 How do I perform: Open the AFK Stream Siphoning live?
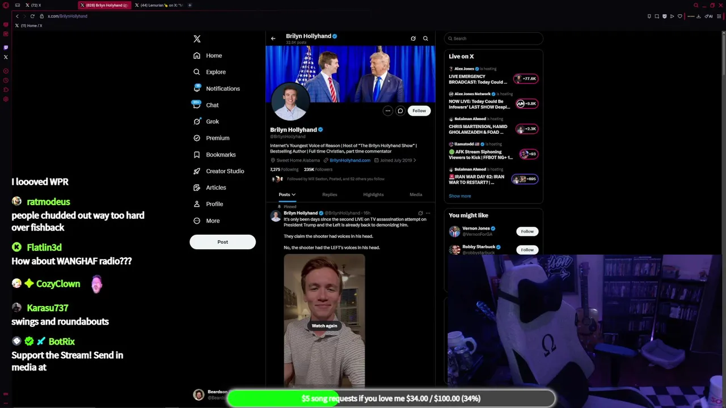[481, 155]
